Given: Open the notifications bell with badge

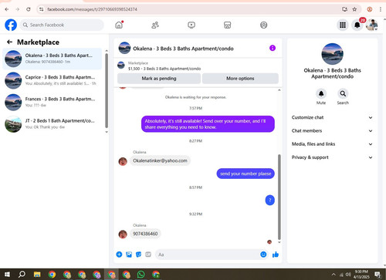Looking at the screenshot, I should [x=357, y=25].
